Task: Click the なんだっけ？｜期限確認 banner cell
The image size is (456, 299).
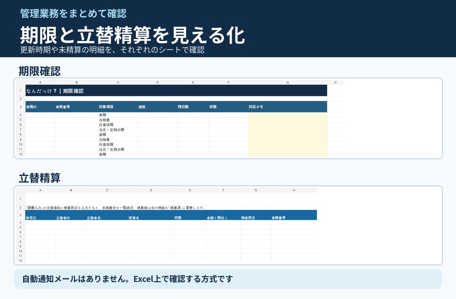Action: coord(176,91)
